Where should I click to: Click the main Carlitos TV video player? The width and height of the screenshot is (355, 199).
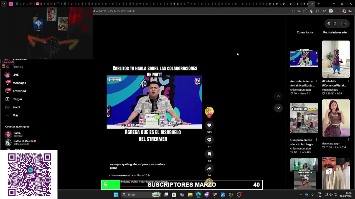pos(154,102)
